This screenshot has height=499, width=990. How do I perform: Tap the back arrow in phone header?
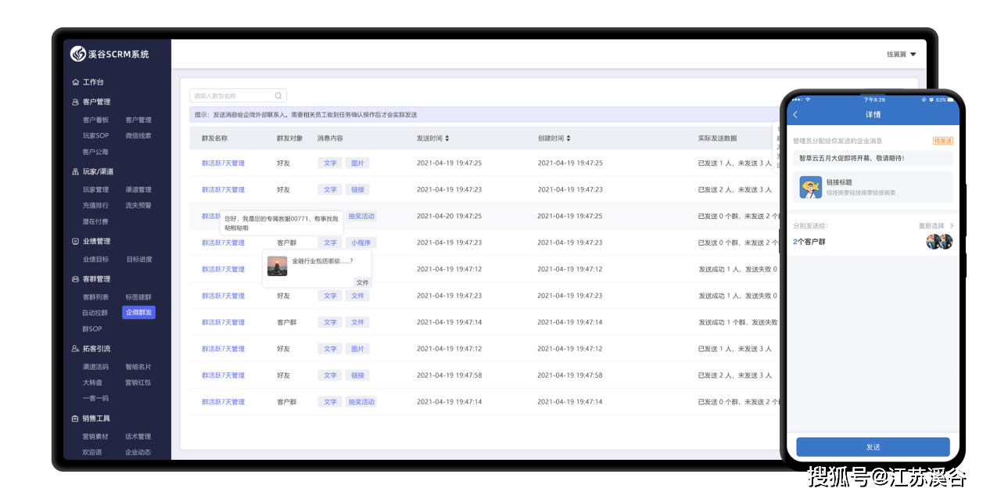(796, 115)
